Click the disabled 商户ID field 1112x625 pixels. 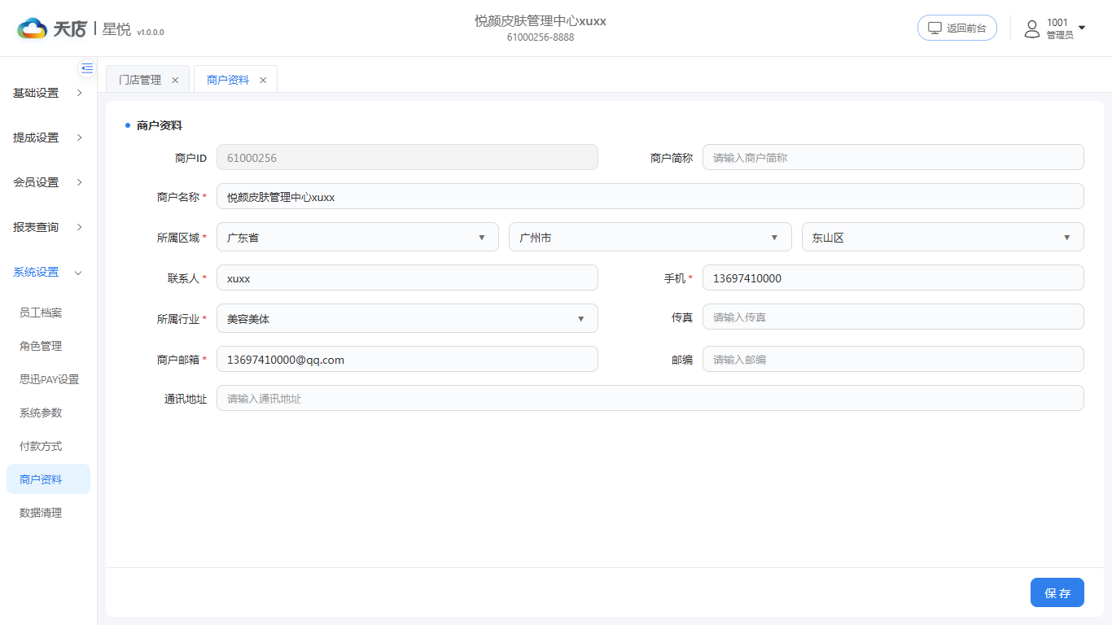pyautogui.click(x=407, y=157)
